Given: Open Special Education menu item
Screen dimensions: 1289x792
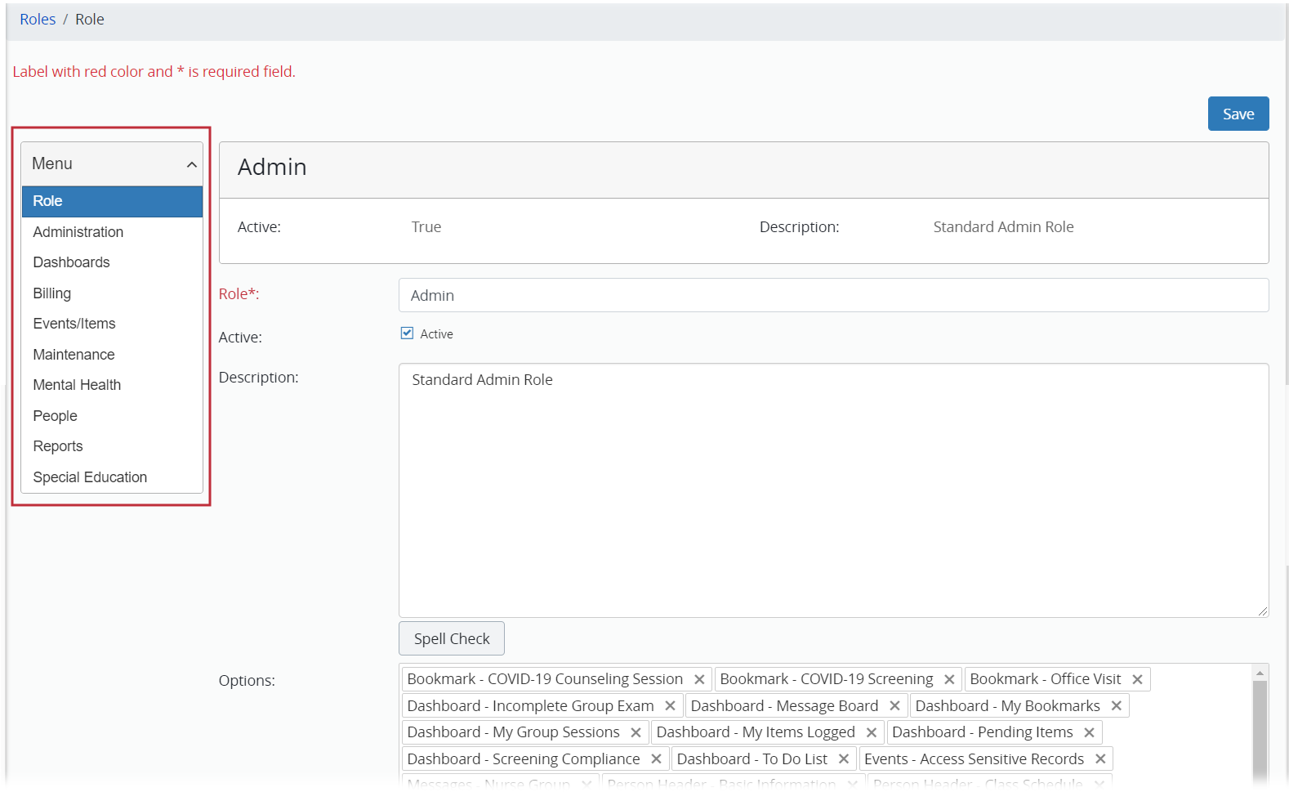Looking at the screenshot, I should point(112,477).
